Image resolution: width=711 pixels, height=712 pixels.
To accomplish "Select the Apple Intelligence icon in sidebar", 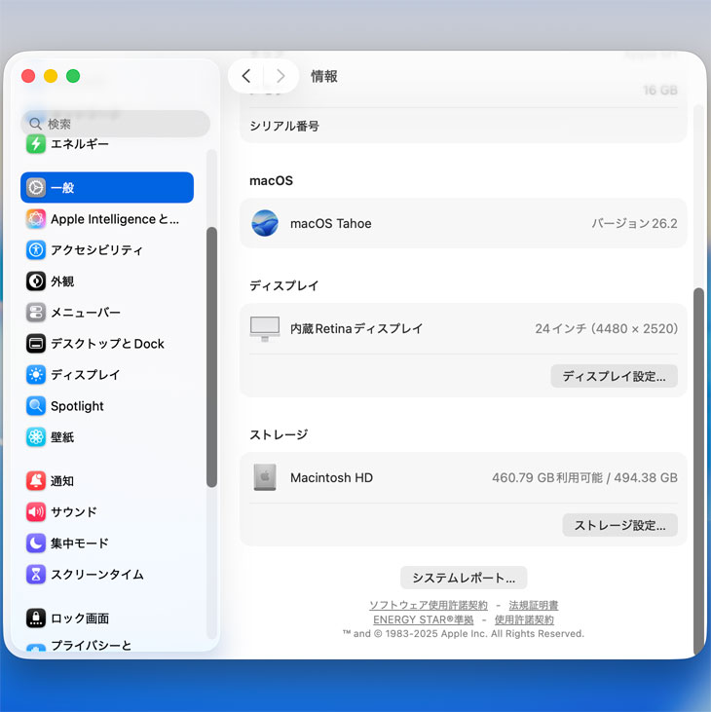I will [36, 219].
